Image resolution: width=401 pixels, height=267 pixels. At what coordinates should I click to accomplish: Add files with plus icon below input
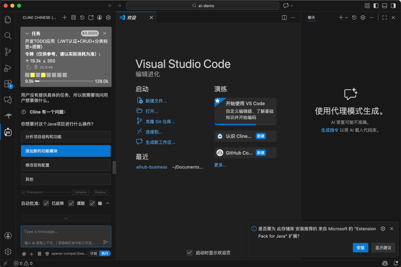click(x=32, y=254)
